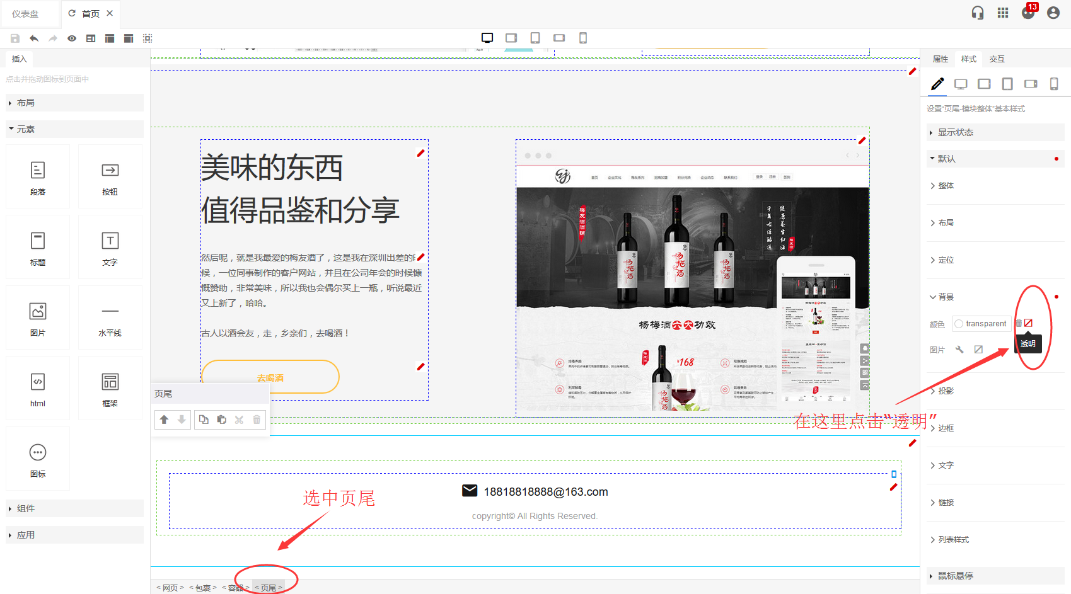Switch canvas to desktop view in top center

[487, 38]
